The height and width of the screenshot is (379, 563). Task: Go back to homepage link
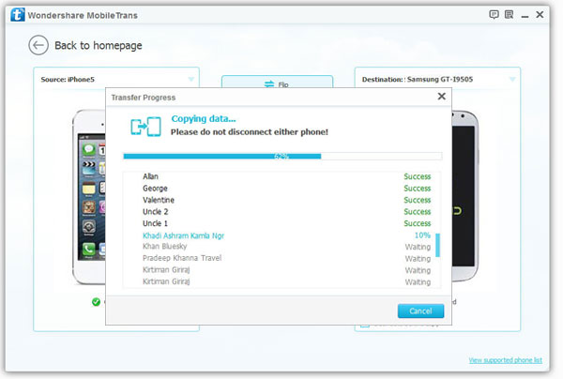pos(99,46)
